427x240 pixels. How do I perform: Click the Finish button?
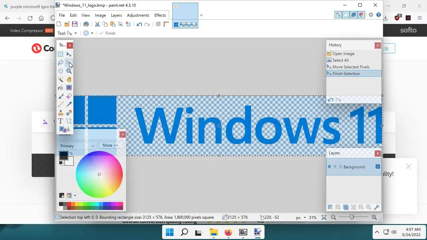107,33
